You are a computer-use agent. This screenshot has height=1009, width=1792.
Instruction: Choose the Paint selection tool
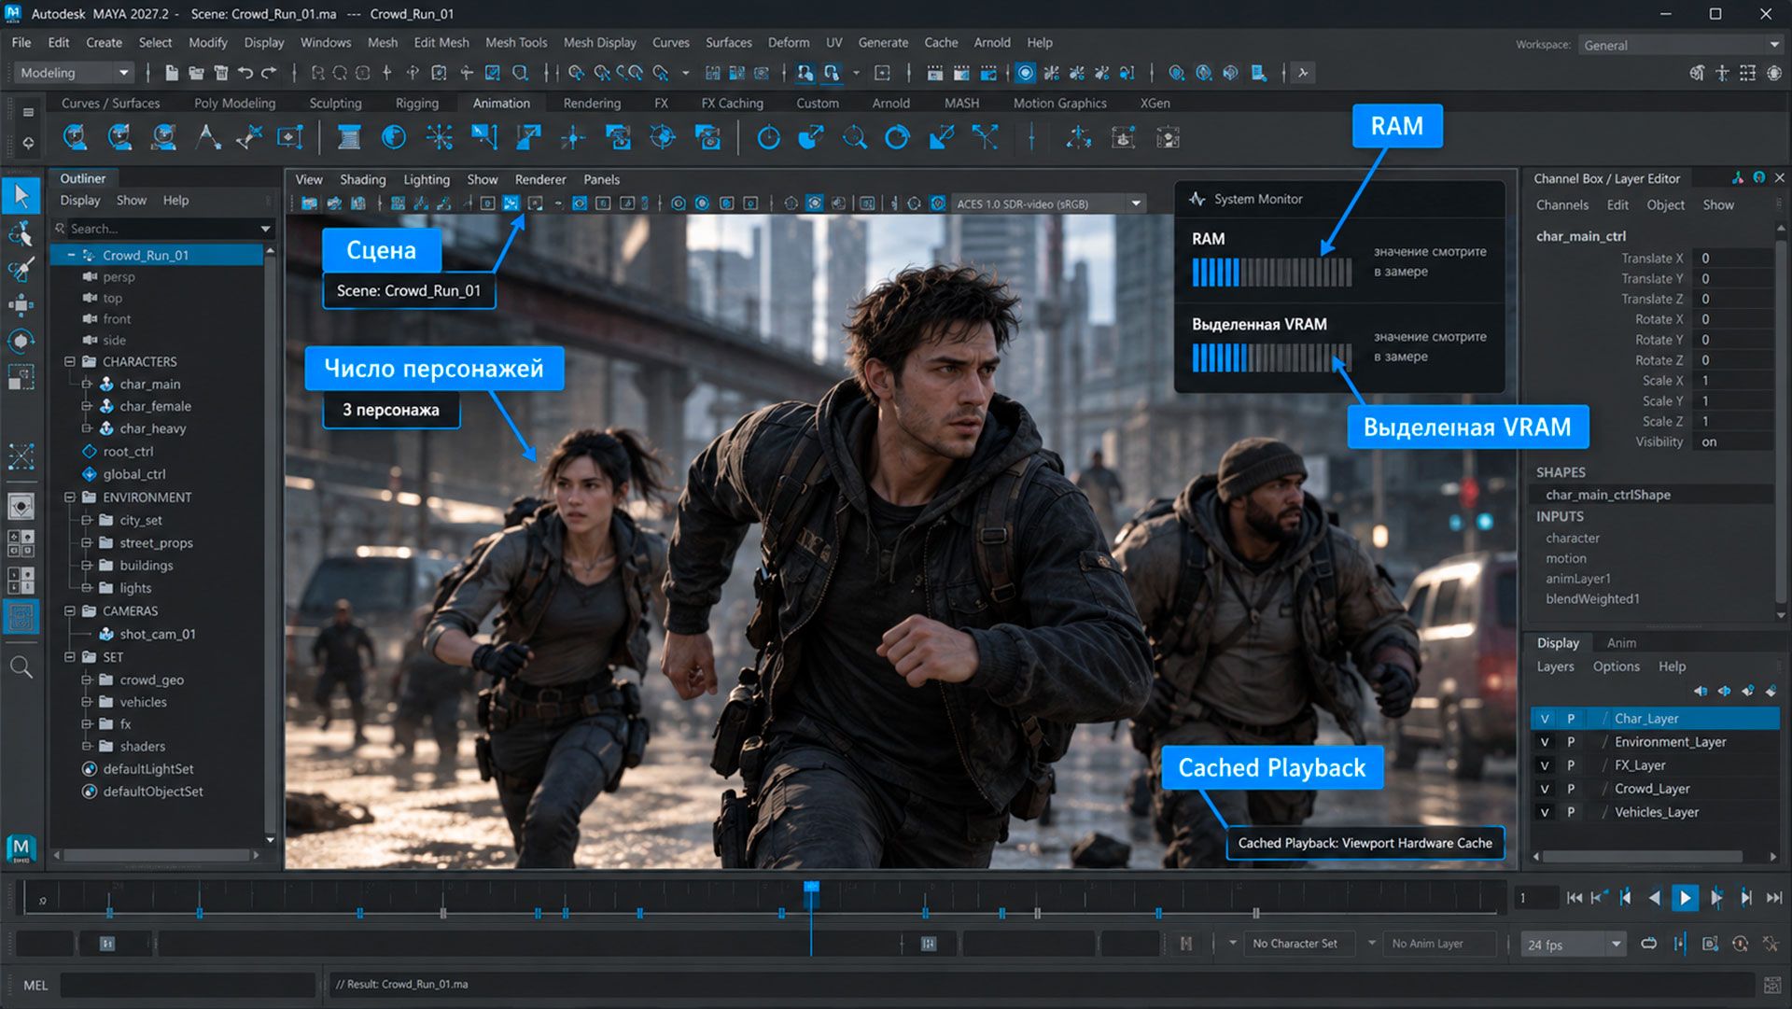[21, 269]
